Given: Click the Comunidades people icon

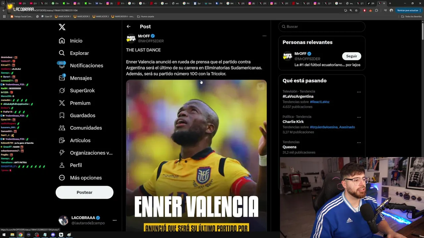Looking at the screenshot, I should pyautogui.click(x=62, y=128).
